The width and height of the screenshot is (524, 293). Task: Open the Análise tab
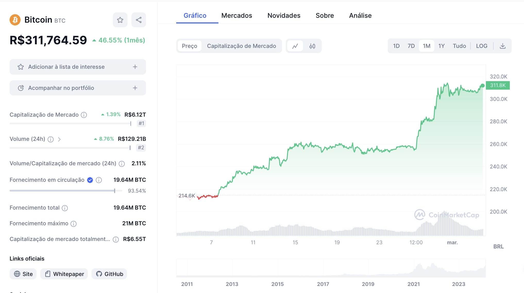pos(360,15)
